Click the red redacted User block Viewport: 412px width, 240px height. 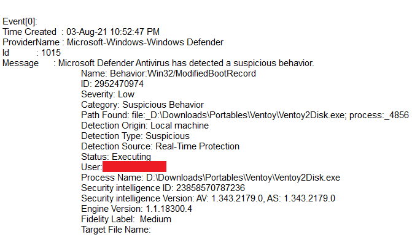[x=134, y=167]
